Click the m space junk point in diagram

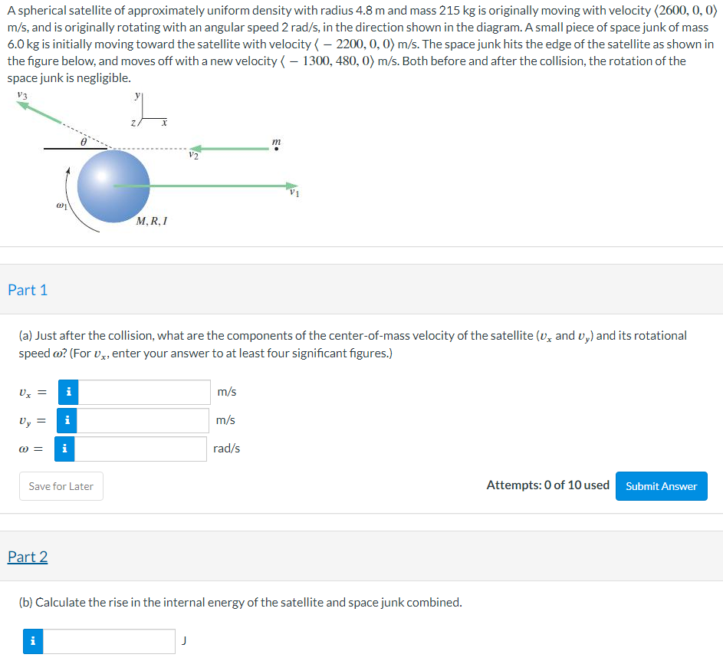tap(275, 147)
